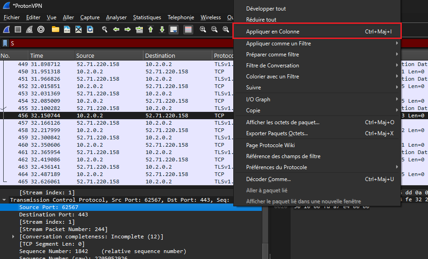This screenshot has height=259, width=428.
Task: Start capture with the shark fin icon
Action: (x=7, y=29)
